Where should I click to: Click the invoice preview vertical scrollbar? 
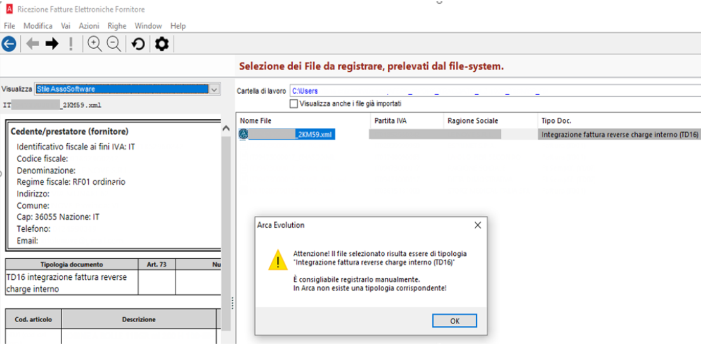coord(226,233)
